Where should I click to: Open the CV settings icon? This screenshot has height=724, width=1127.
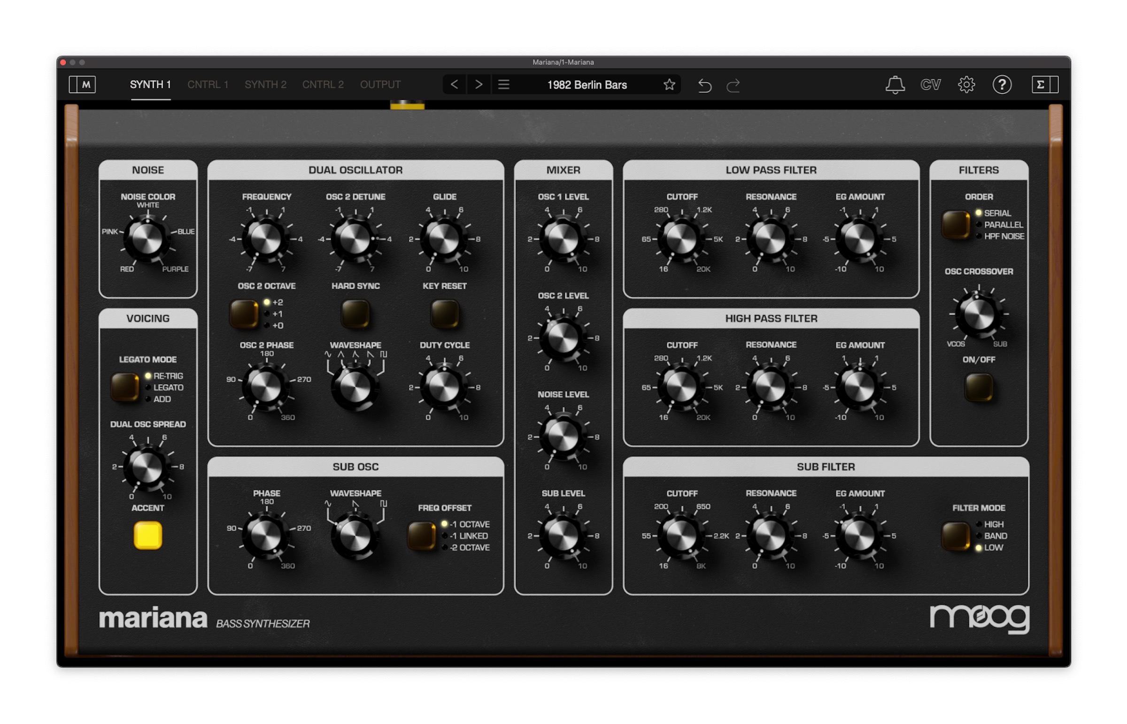pyautogui.click(x=930, y=85)
